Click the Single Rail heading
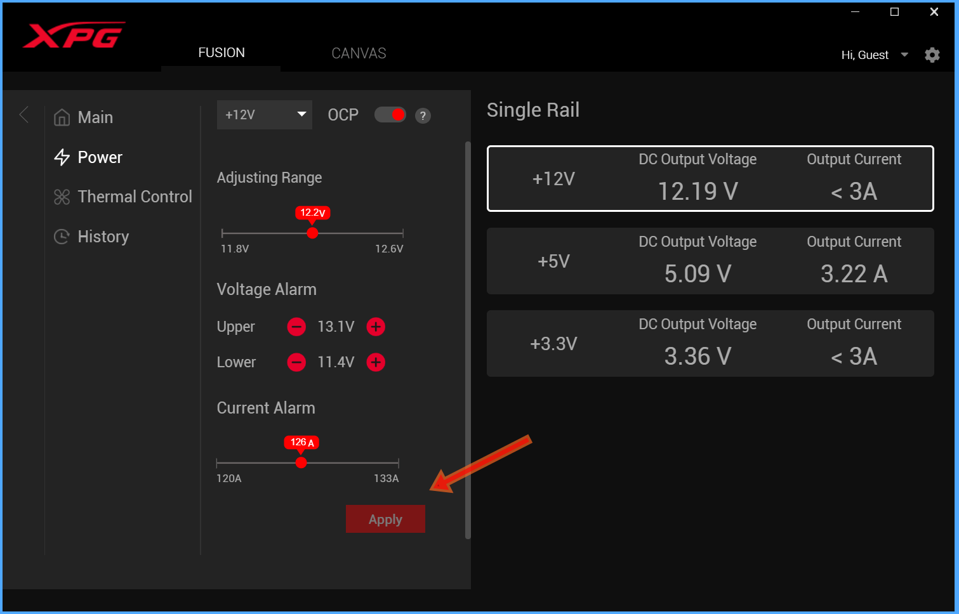The height and width of the screenshot is (614, 959). (533, 110)
